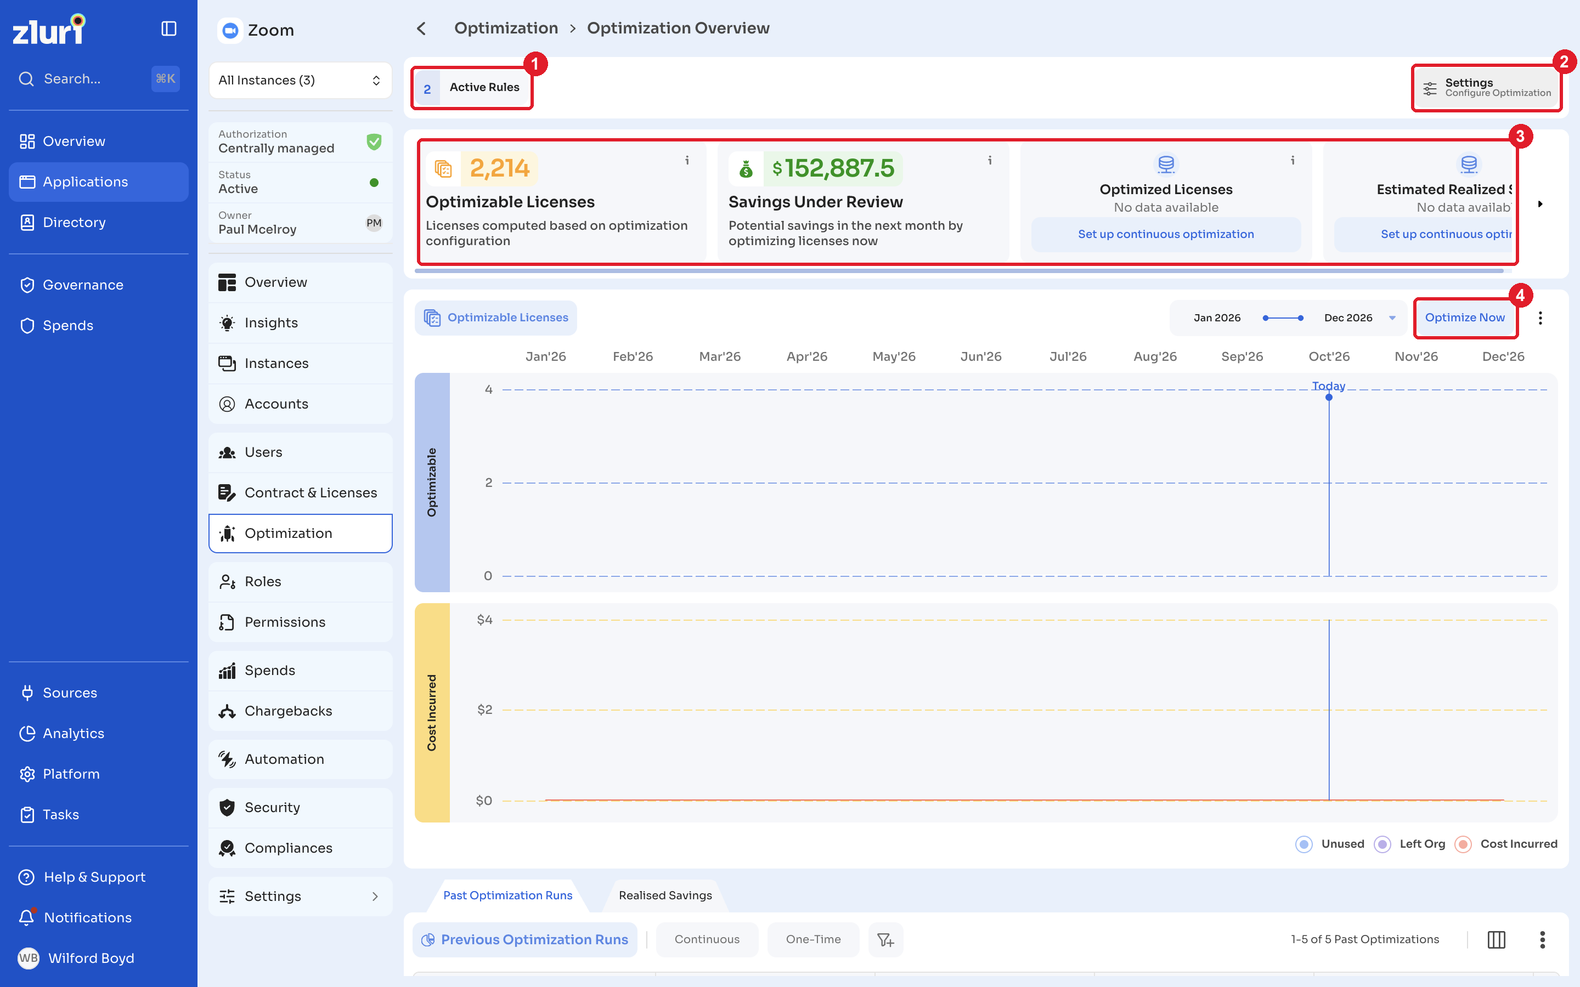This screenshot has height=987, width=1580.
Task: Open kebab menu beside Past Optimizations count
Action: [1542, 939]
